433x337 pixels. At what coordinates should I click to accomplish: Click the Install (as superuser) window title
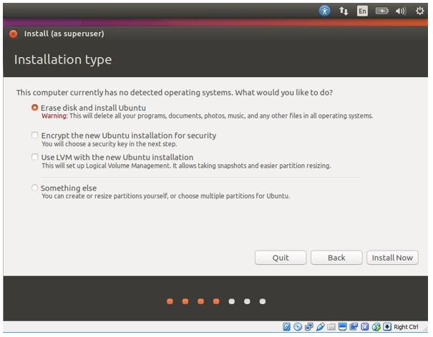tap(64, 34)
